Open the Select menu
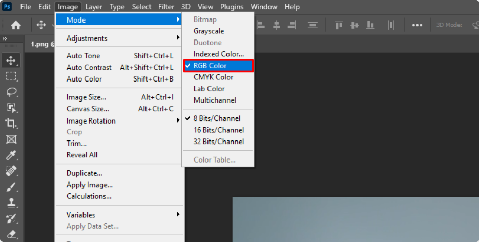The image size is (479, 242). pos(141,7)
